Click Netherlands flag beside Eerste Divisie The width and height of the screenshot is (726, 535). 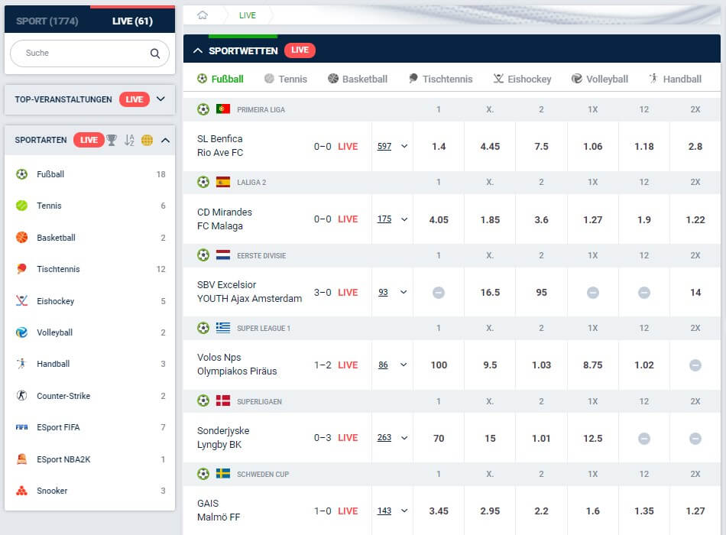pos(223,255)
